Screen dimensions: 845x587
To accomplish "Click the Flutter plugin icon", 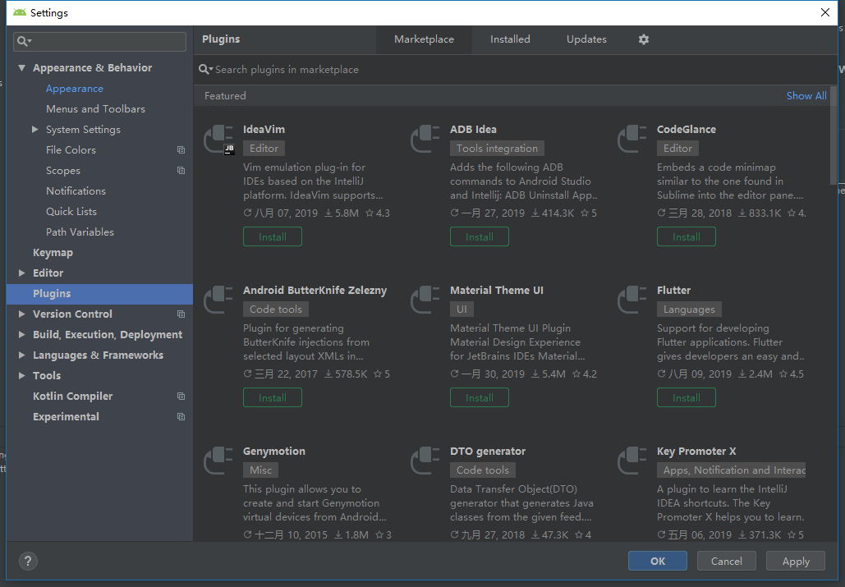I will [632, 300].
